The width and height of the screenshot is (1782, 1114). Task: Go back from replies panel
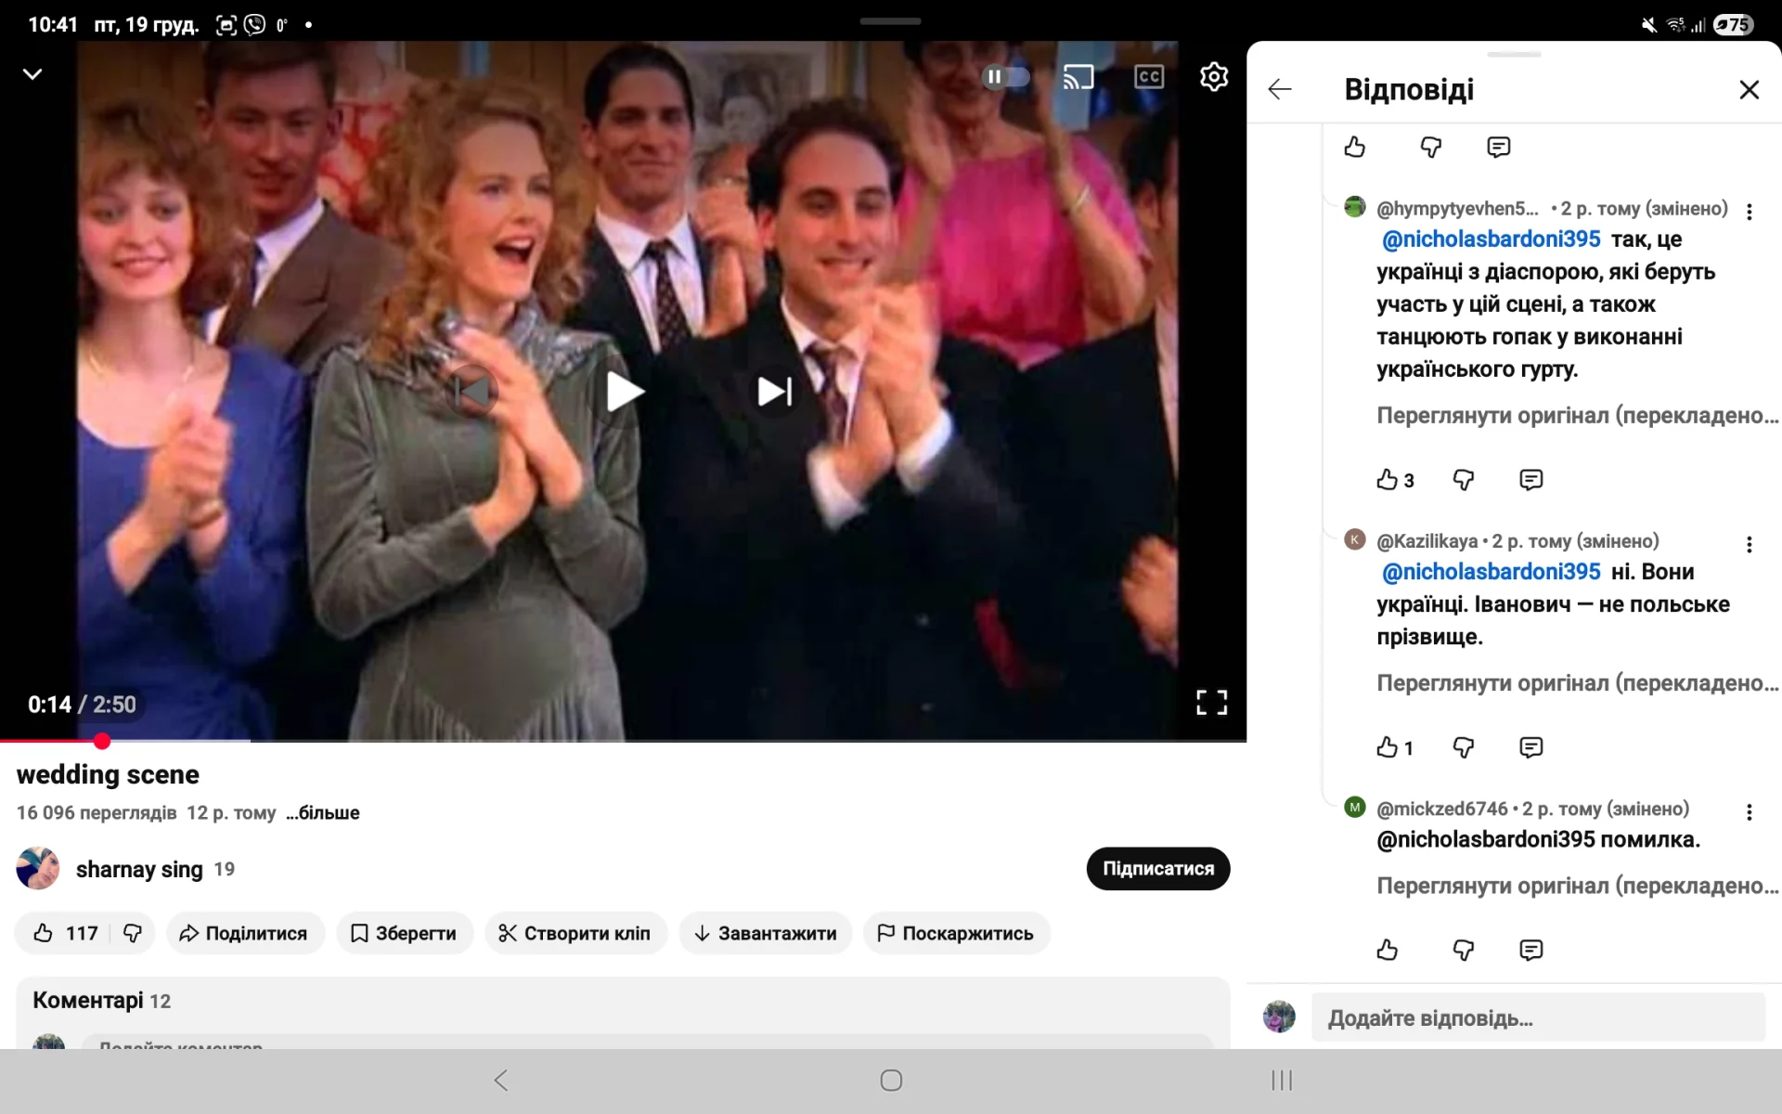pyautogui.click(x=1280, y=89)
